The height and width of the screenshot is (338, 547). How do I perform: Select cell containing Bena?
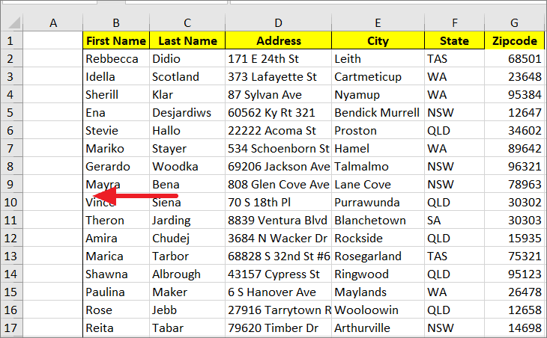coord(187,184)
